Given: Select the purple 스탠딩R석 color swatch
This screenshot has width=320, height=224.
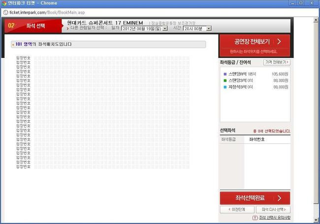Looking at the screenshot, I should point(225,74).
